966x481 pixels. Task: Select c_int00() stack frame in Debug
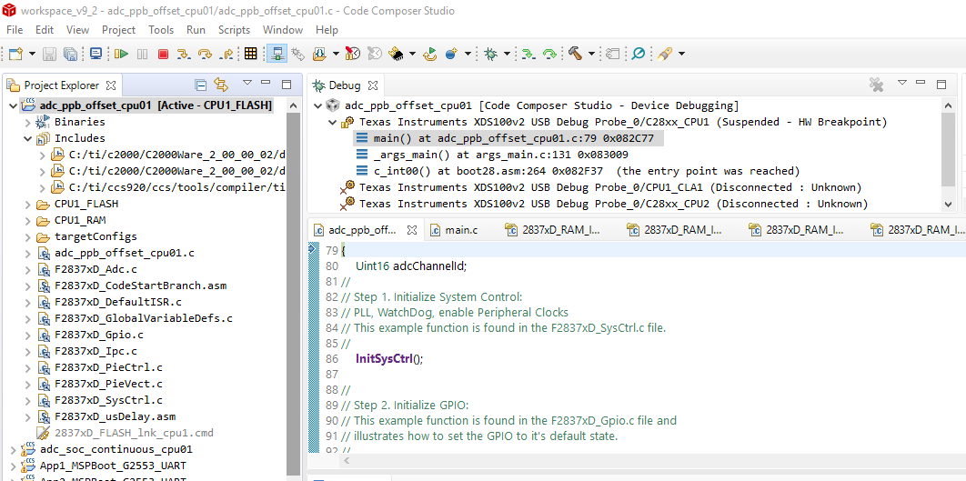click(x=586, y=171)
